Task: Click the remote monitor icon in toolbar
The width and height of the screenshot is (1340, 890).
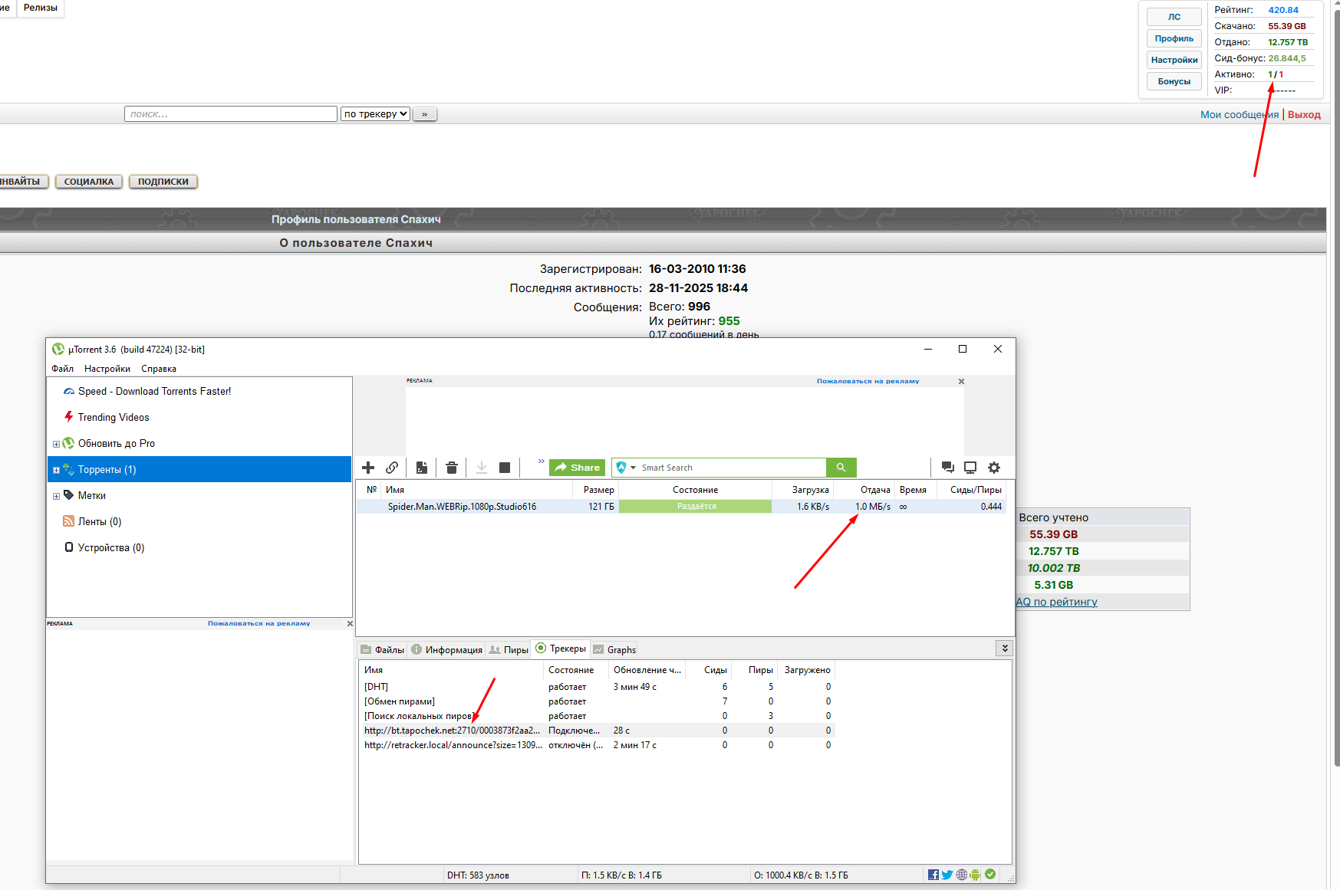Action: pos(970,468)
